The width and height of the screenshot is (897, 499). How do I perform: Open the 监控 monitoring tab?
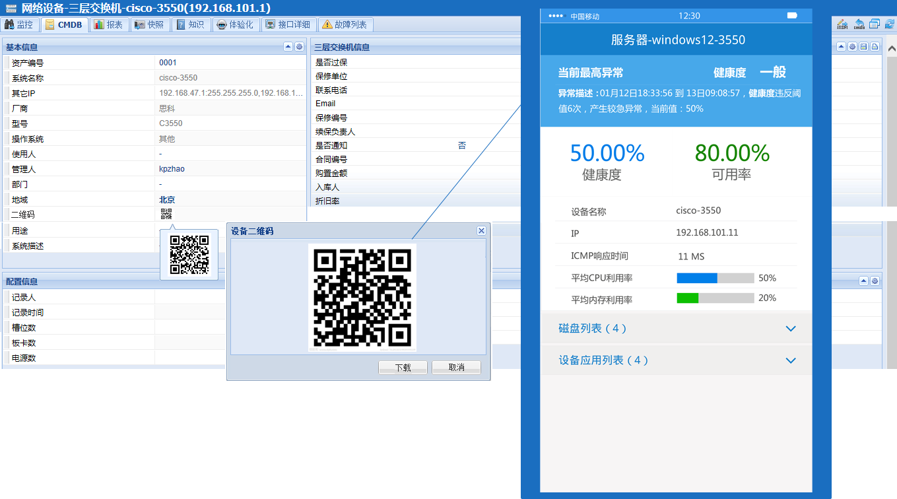(x=19, y=24)
